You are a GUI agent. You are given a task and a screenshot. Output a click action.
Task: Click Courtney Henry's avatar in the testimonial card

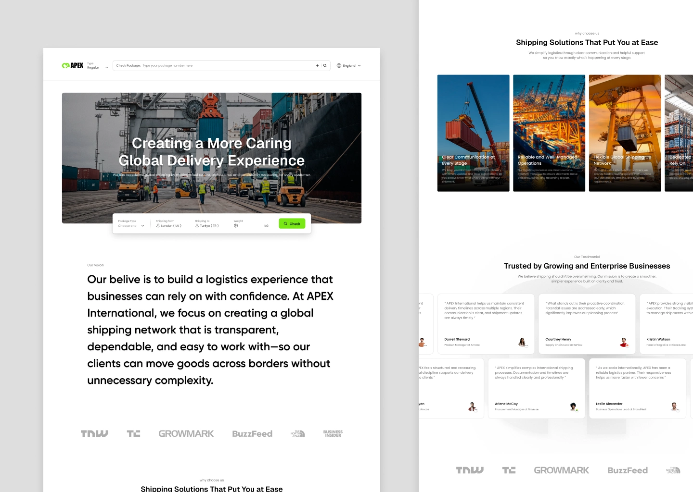624,342
